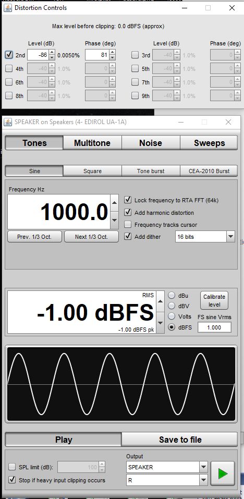Click the sine waveform preview display
This screenshot has width=244, height=499.
[121, 384]
